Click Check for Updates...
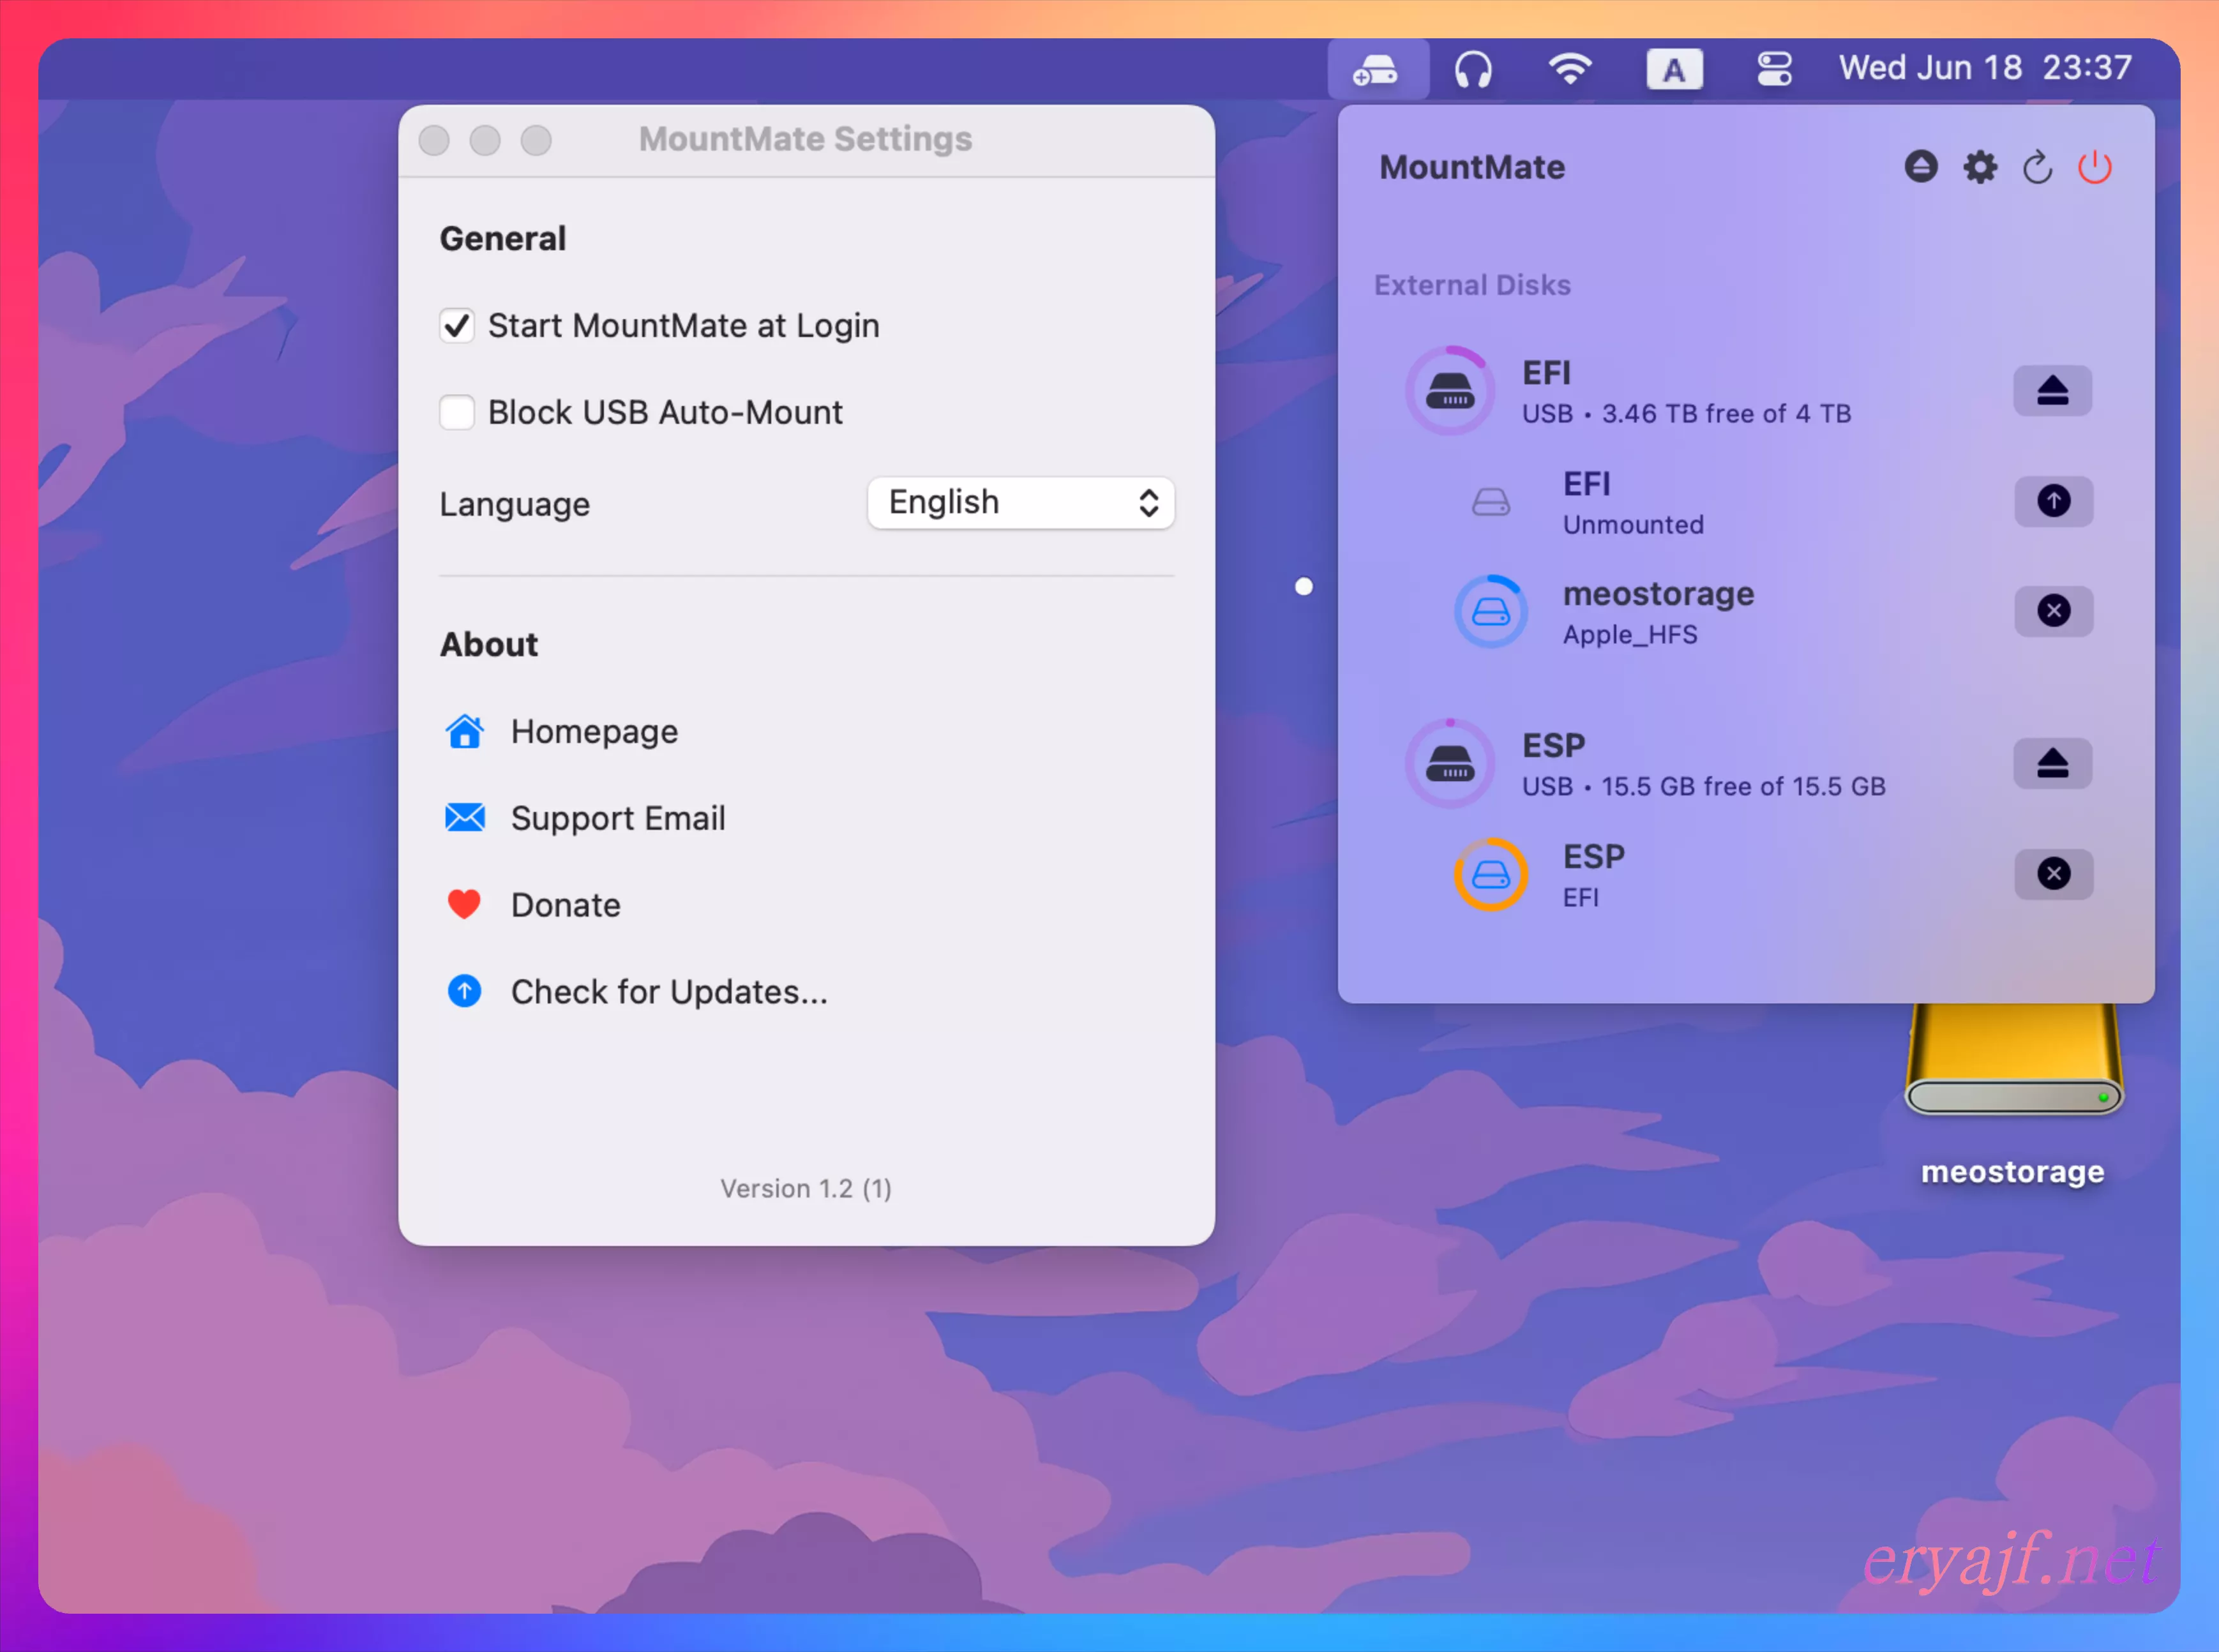This screenshot has width=2219, height=1652. tap(669, 992)
